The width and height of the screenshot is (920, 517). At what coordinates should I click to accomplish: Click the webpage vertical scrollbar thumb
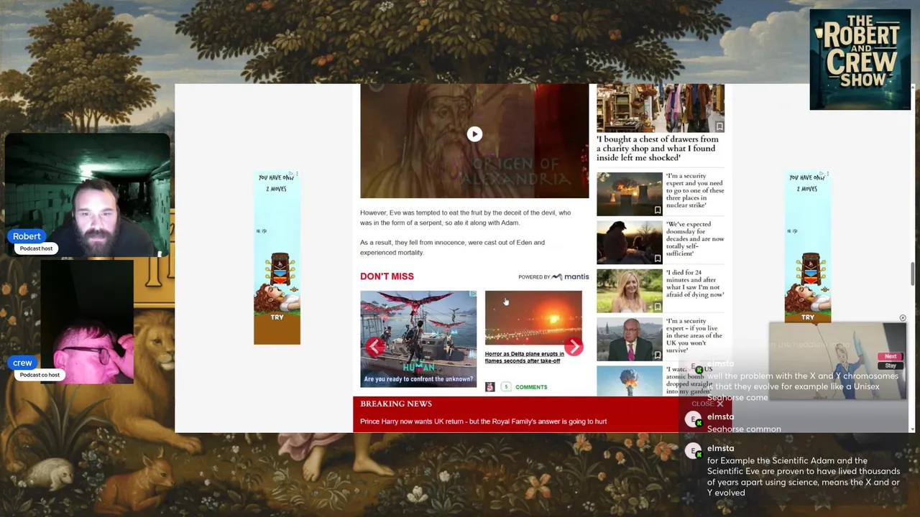[x=914, y=274]
